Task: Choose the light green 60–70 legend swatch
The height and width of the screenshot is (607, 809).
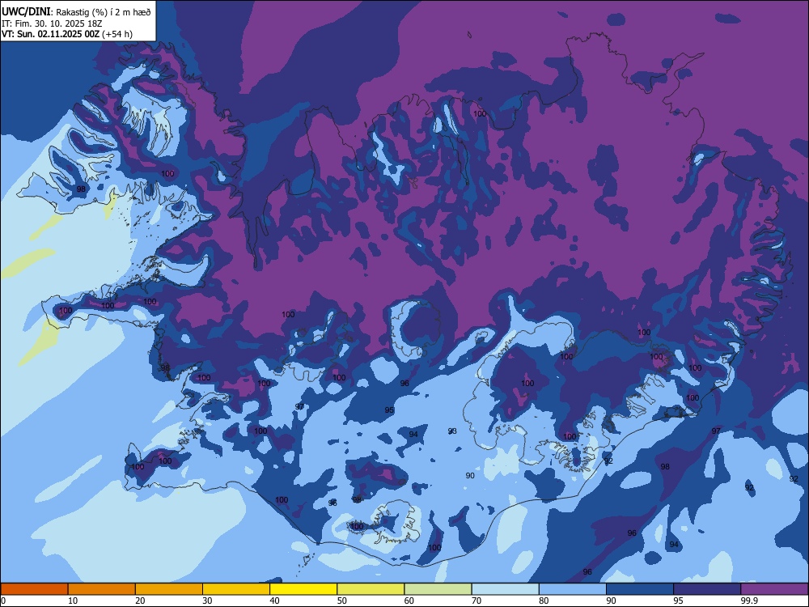Action: 438,589
